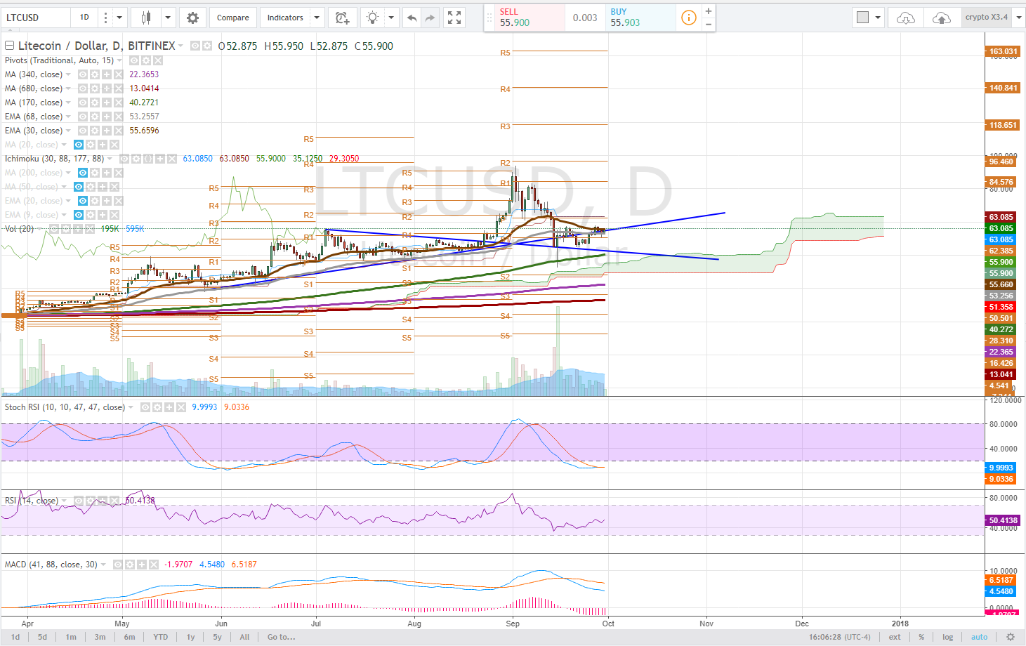Open bottom-right chart settings gear

pos(1011,637)
